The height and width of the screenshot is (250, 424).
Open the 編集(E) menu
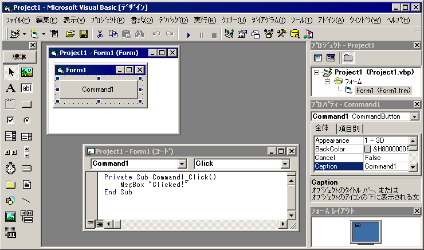(46, 20)
